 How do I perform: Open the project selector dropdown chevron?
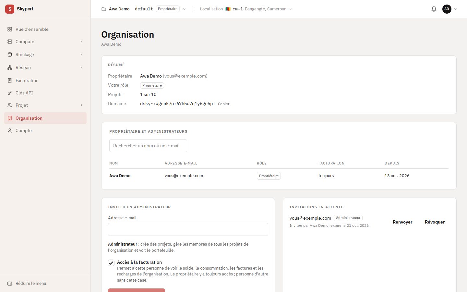tap(184, 9)
